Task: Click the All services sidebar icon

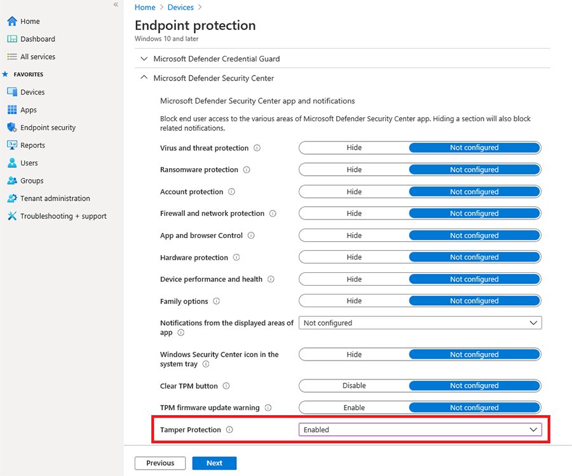Action: [13, 56]
